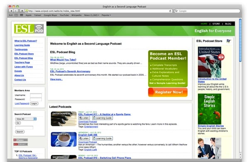Click the Introduction to the United States cover
Viewport: 249px width, 162px height.
tap(210, 62)
